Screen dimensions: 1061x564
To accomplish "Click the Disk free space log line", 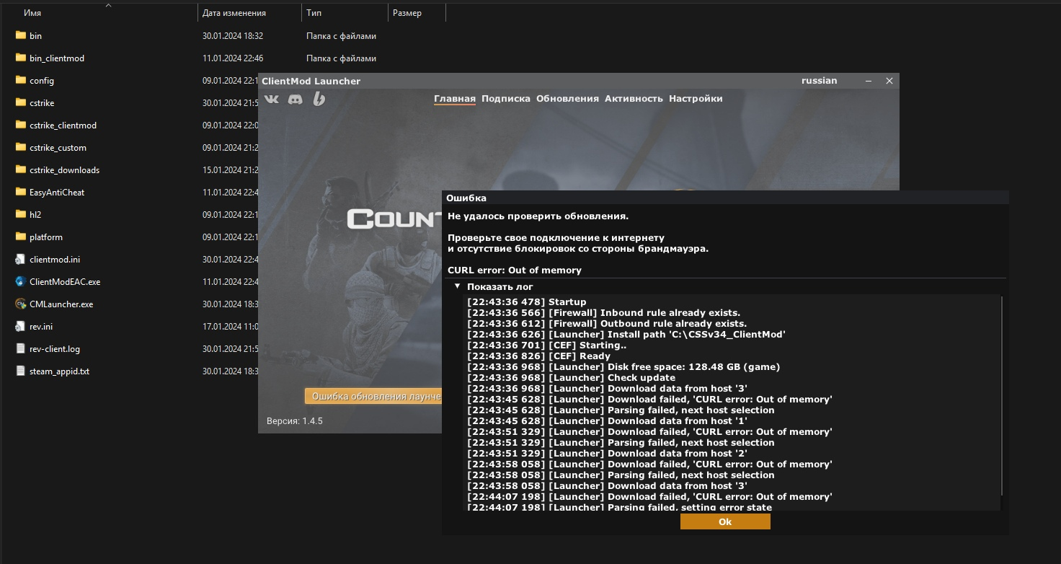I will (623, 367).
